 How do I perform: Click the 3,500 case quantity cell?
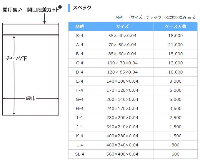(176, 108)
